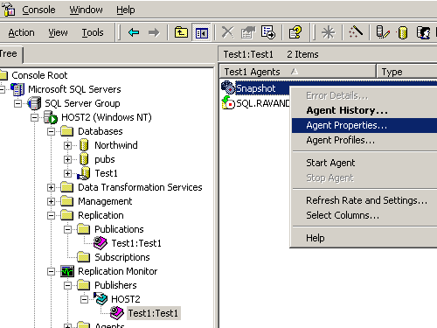Select the SQL.RAVAND agent row
This screenshot has height=328, width=437.
point(262,103)
